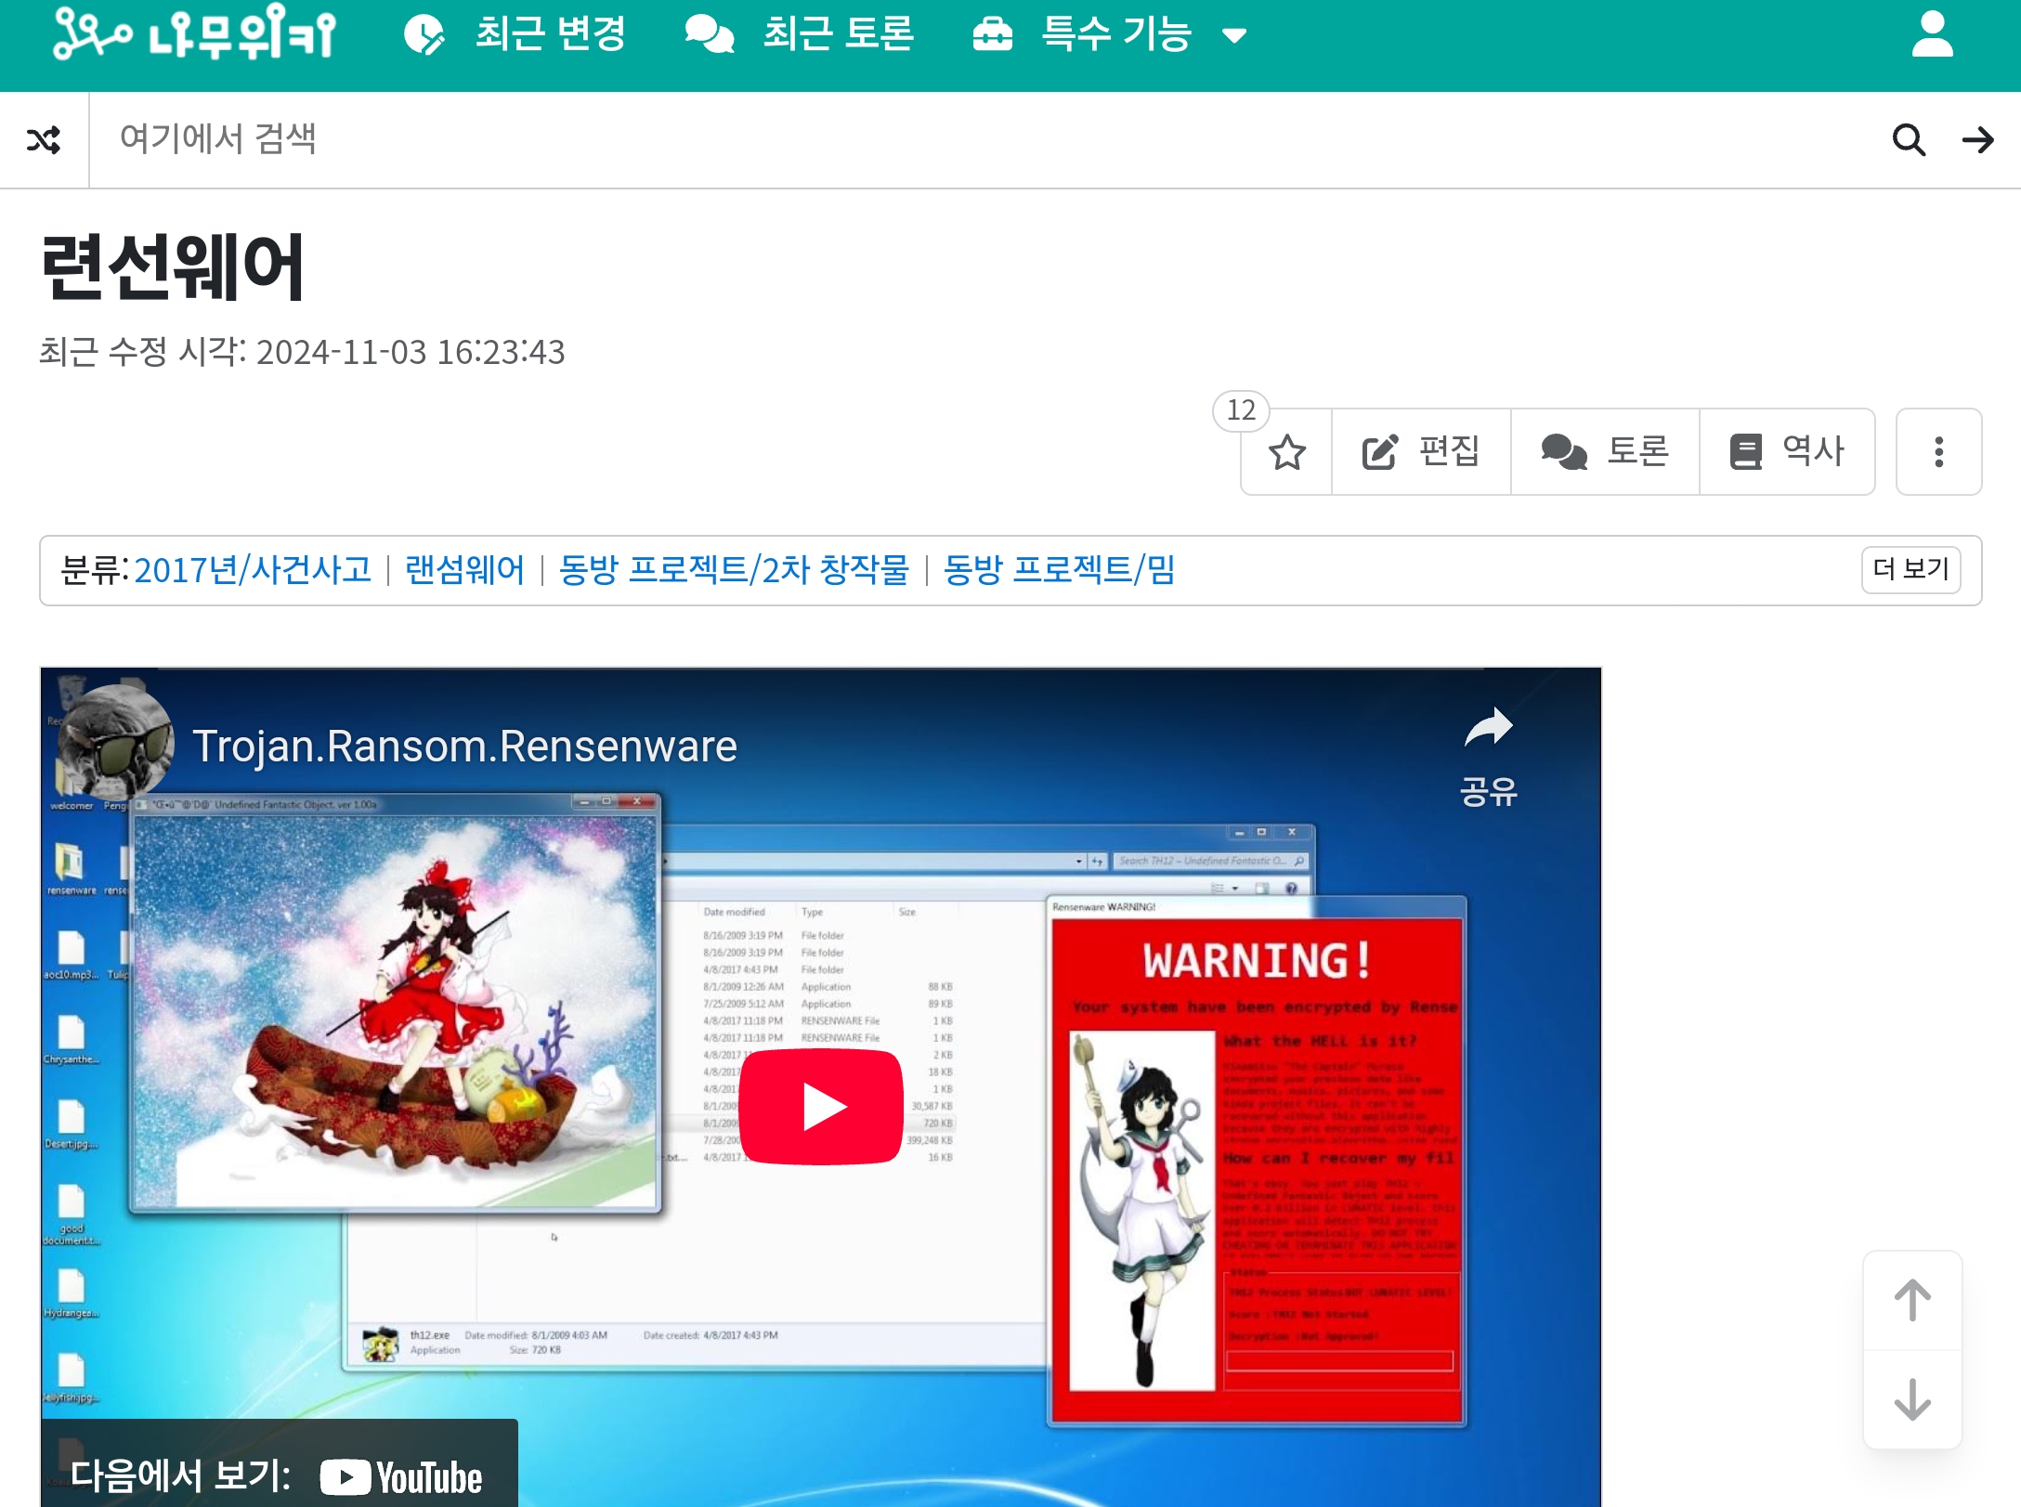Click the go arrow next to search
Image resolution: width=2021 pixels, height=1507 pixels.
pyautogui.click(x=1977, y=140)
